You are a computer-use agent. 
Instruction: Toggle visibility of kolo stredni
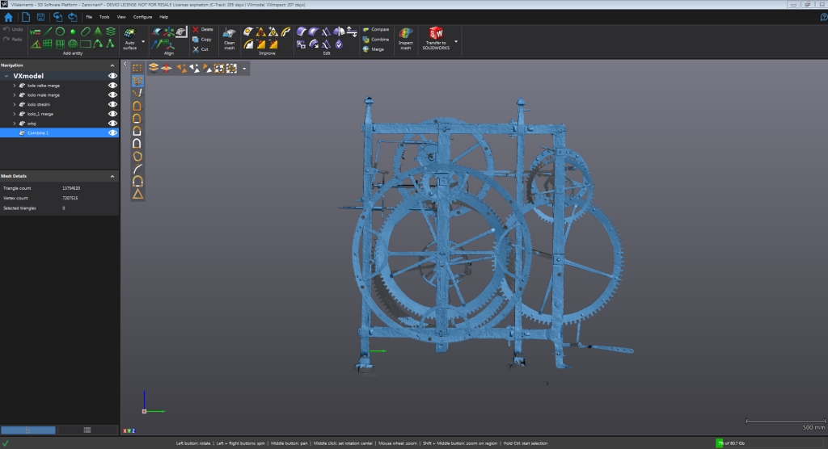coord(112,104)
